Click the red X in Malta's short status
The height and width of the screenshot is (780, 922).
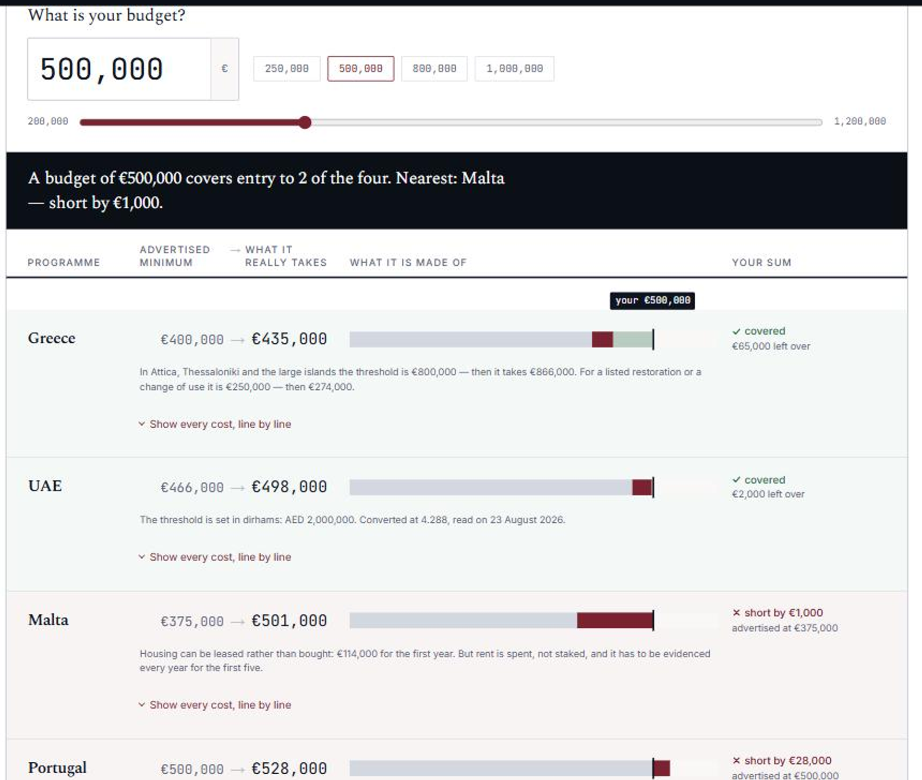pyautogui.click(x=736, y=612)
